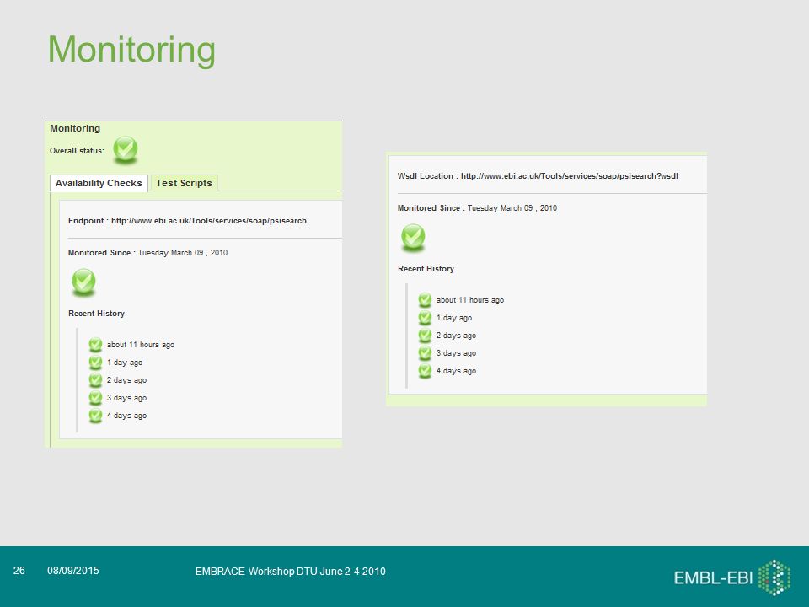Image resolution: width=809 pixels, height=607 pixels.
Task: Click check icon beside 'about 11 hours ago' in Endpoint history
Action: (95, 345)
